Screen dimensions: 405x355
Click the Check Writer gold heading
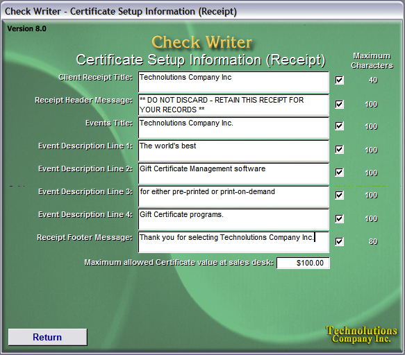click(x=201, y=42)
